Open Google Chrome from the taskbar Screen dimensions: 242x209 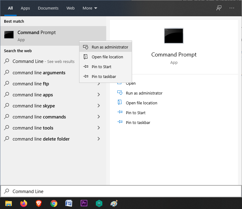(x=54, y=203)
